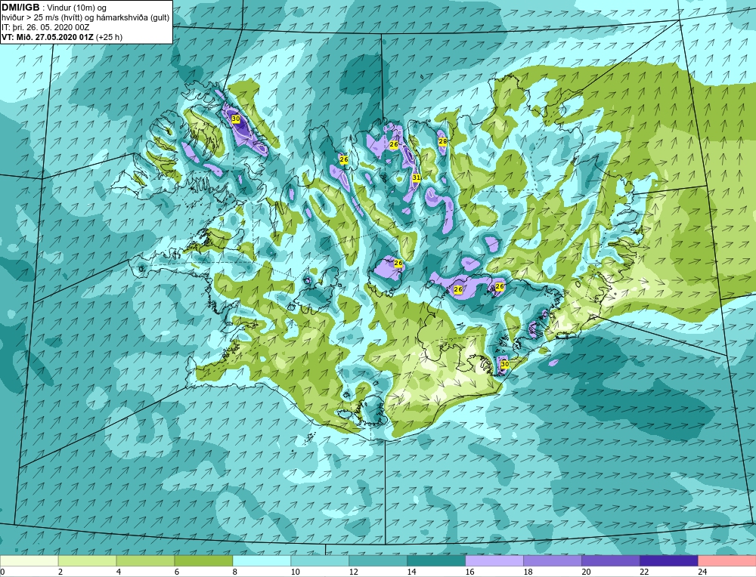The width and height of the screenshot is (756, 577).
Task: Click the scale tick label "0"
Action: point(2,572)
